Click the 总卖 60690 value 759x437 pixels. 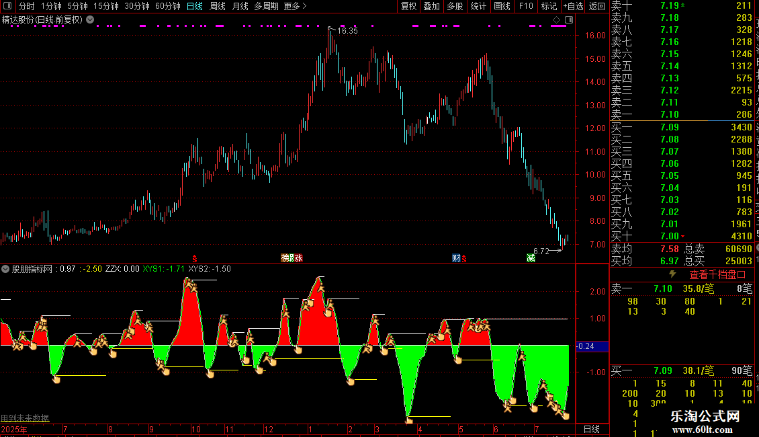click(x=739, y=249)
